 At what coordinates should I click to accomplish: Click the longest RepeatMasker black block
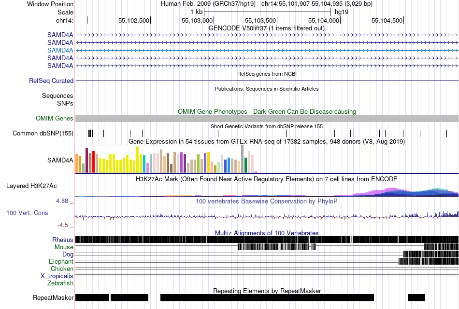click(x=267, y=297)
